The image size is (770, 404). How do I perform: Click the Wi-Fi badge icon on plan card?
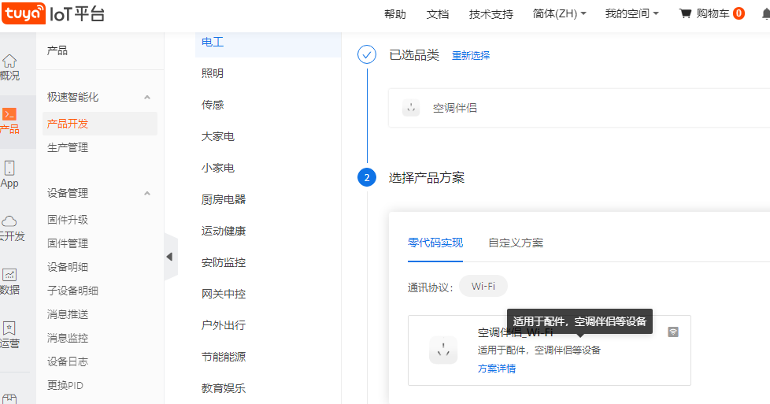[673, 332]
